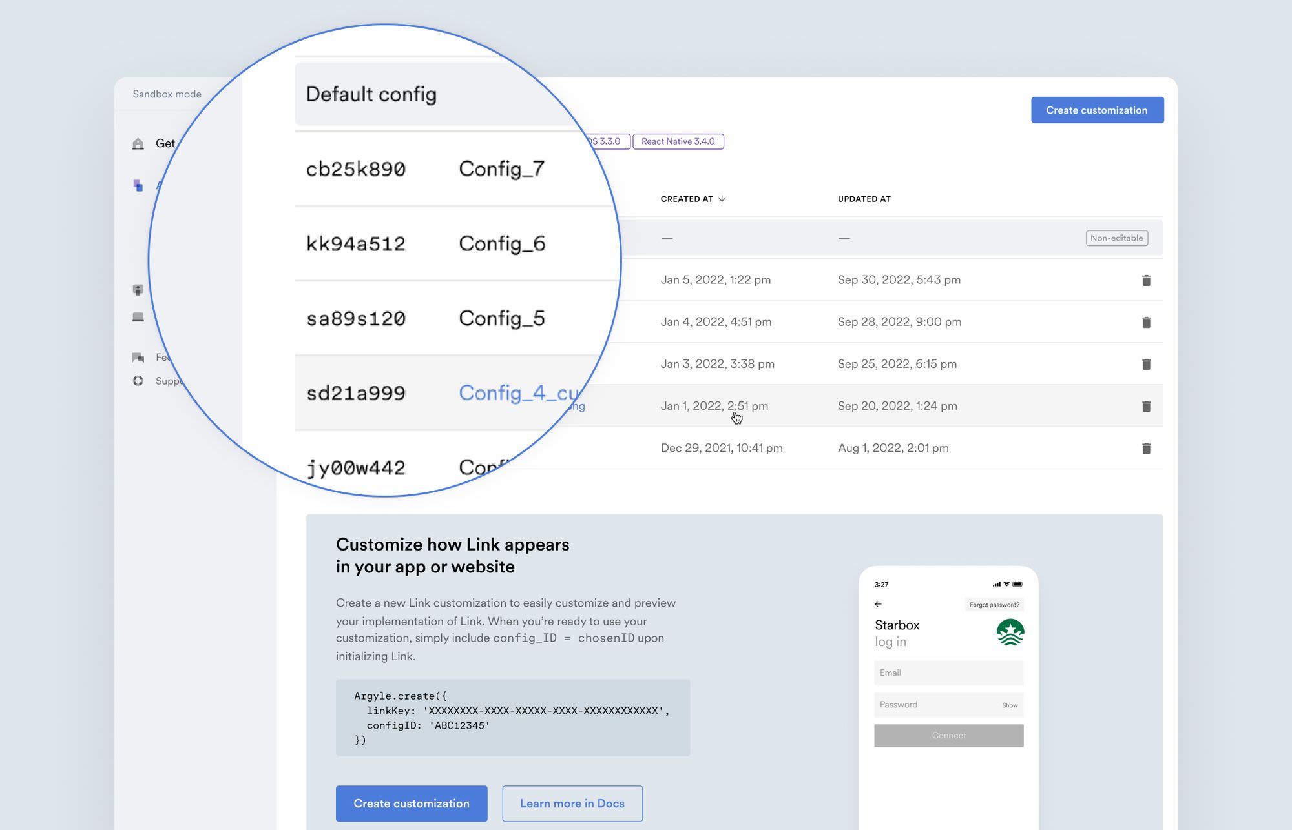Open the Learn more in Docs link
The width and height of the screenshot is (1292, 830).
click(572, 804)
